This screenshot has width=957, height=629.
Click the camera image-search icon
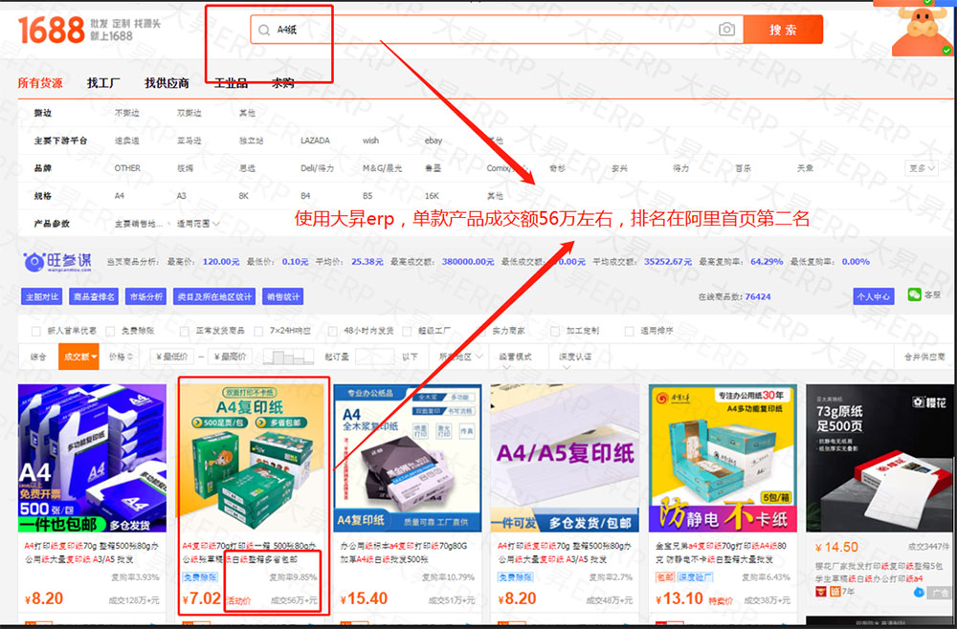tap(727, 30)
